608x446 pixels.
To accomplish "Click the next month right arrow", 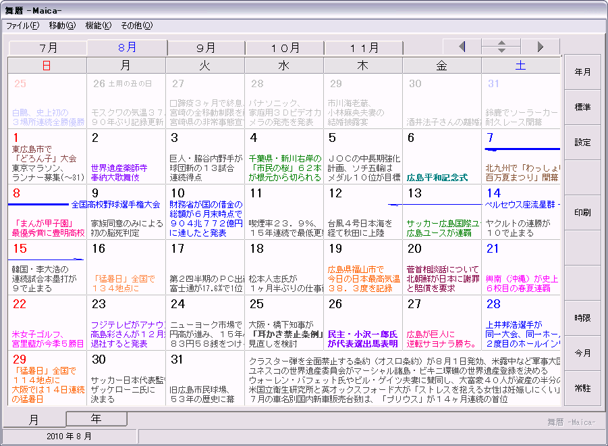I will tap(540, 47).
